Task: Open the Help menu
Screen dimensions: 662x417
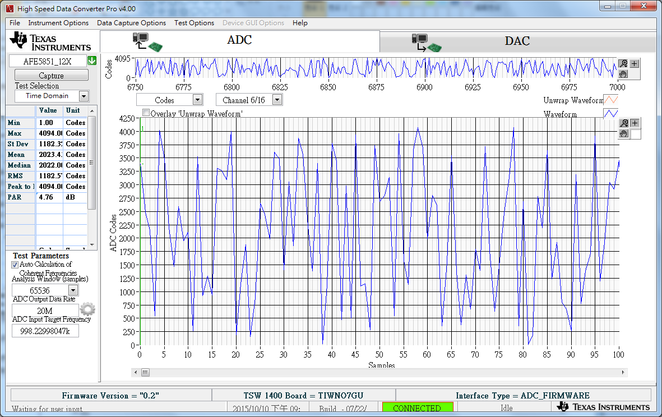Action: coord(300,23)
